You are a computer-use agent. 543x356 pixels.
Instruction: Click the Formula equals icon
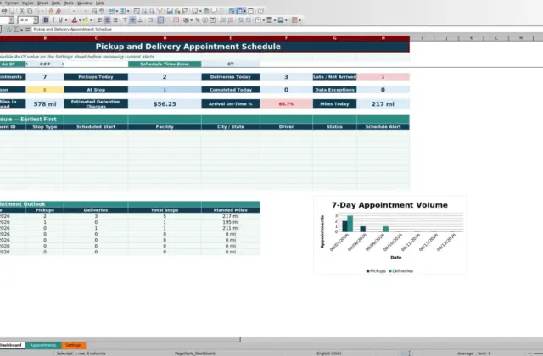pyautogui.click(x=28, y=30)
